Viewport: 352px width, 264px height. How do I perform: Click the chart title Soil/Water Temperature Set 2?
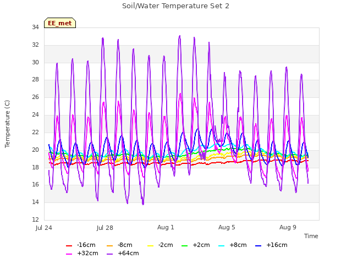click(x=175, y=6)
